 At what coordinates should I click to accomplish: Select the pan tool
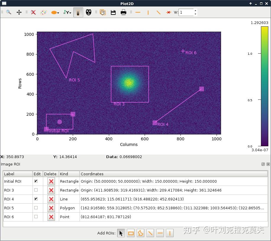pyautogui.click(x=19, y=12)
